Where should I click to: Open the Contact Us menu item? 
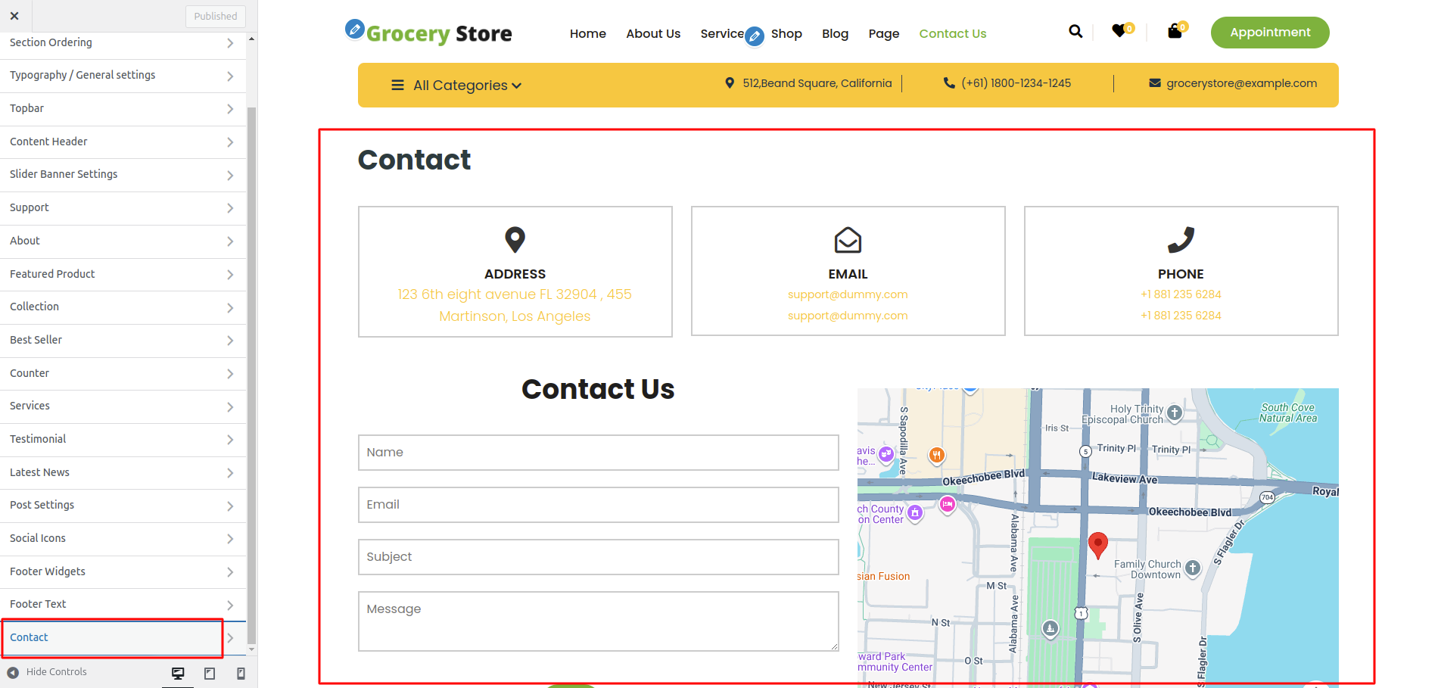(x=953, y=34)
